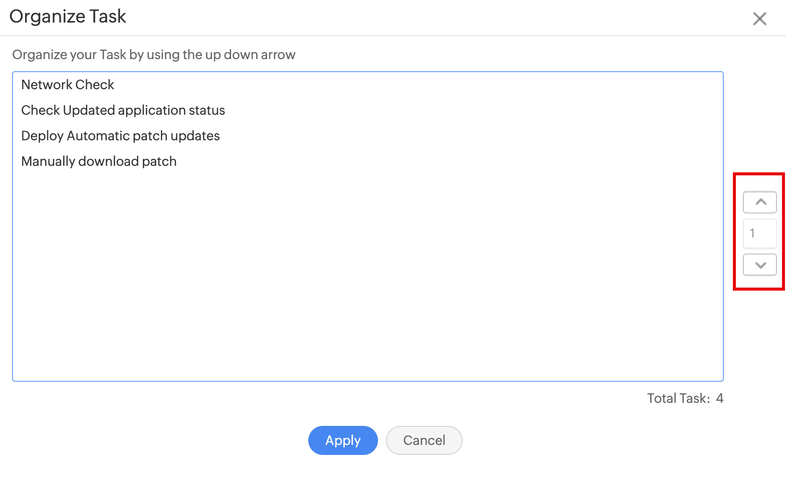Click the Organize Task dialog title
Image resolution: width=786 pixels, height=478 pixels.
[x=68, y=17]
